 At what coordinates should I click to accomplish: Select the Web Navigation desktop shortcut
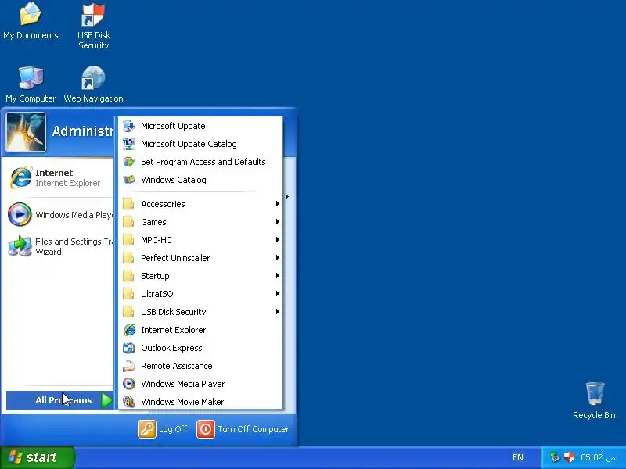(x=93, y=84)
